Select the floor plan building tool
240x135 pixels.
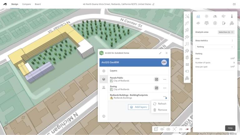click(x=187, y=57)
